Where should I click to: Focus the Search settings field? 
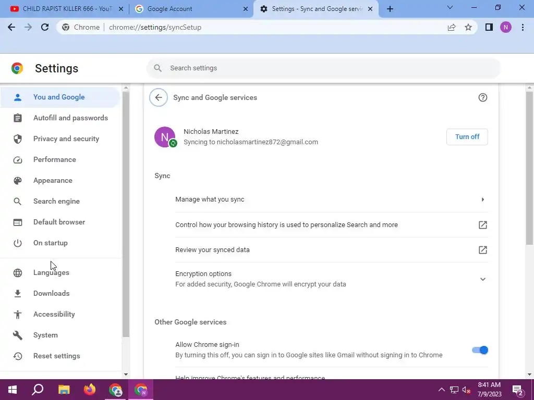[323, 68]
